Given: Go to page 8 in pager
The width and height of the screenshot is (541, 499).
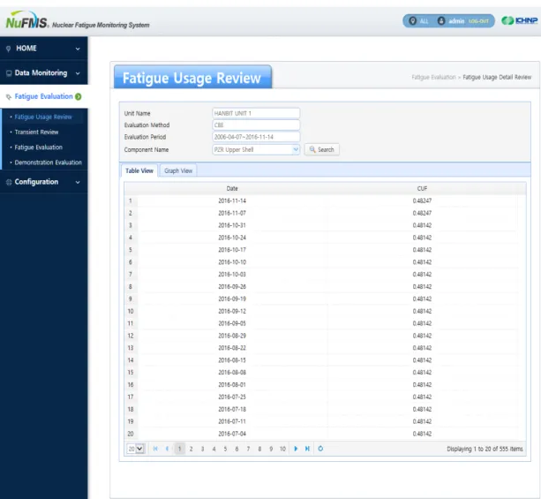Looking at the screenshot, I should tap(259, 449).
